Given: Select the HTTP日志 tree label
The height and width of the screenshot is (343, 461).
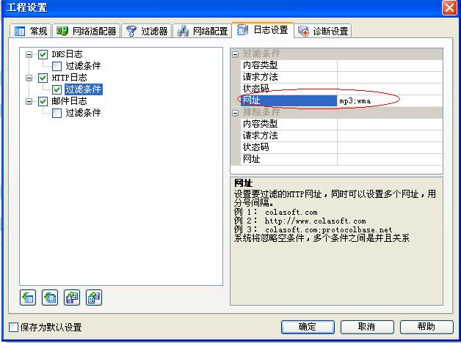Looking at the screenshot, I should pos(70,78).
